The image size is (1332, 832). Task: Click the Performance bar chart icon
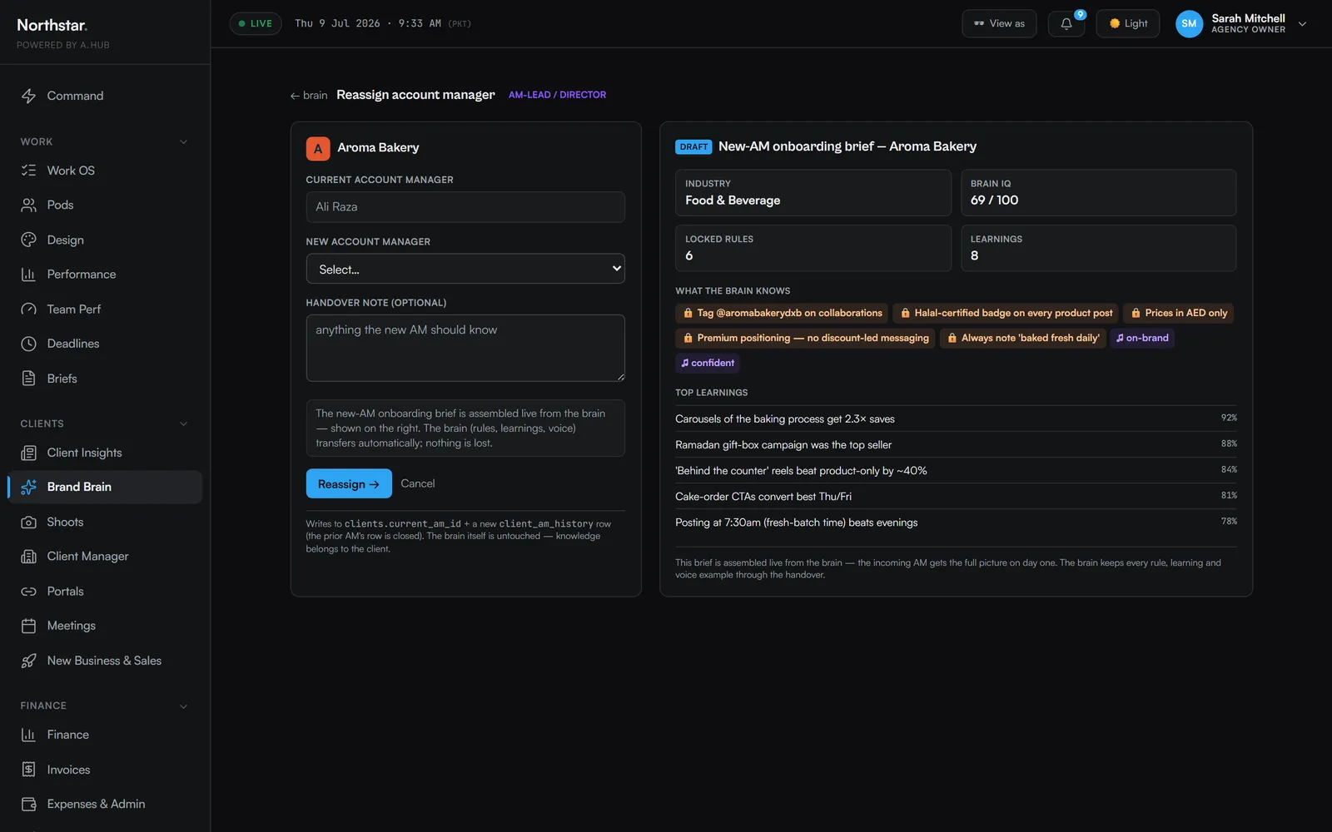tap(28, 275)
